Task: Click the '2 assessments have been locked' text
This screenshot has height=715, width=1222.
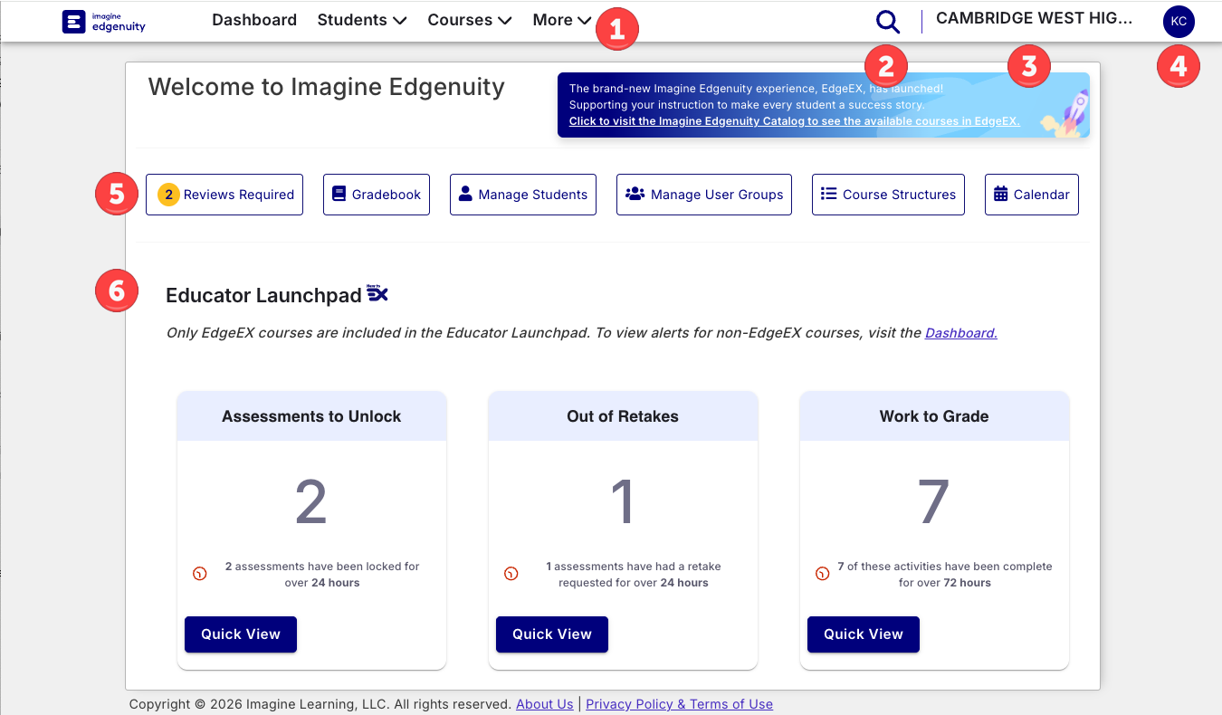Action: tap(322, 575)
